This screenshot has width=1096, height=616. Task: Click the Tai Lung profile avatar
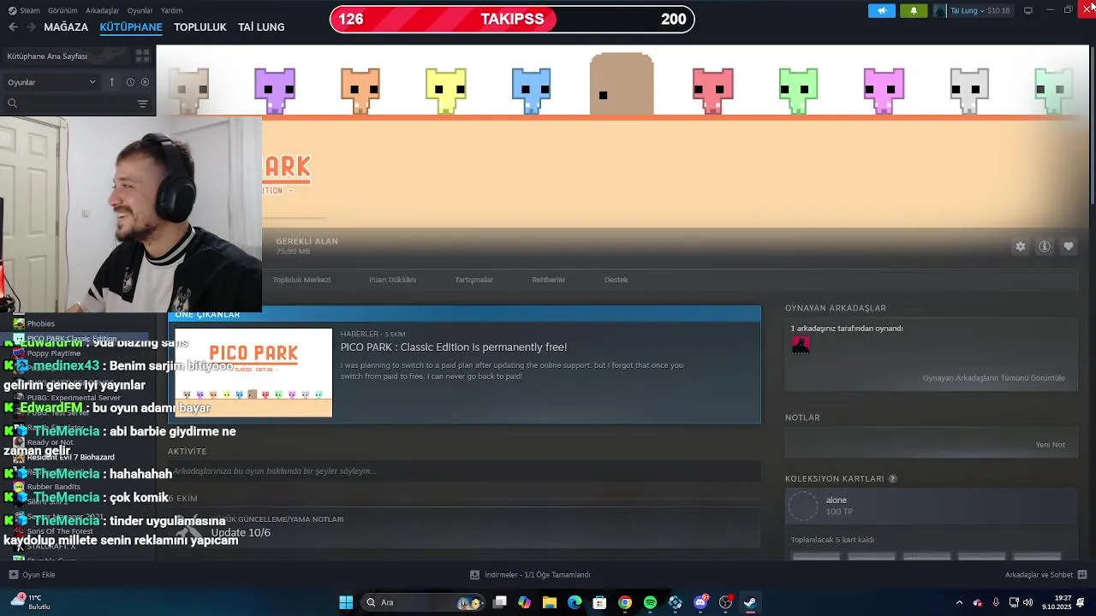pyautogui.click(x=940, y=10)
